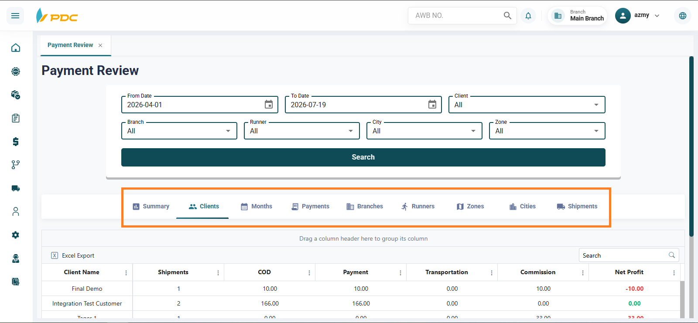The image size is (698, 323).
Task: Open Net Profit column menu dots
Action: click(674, 273)
